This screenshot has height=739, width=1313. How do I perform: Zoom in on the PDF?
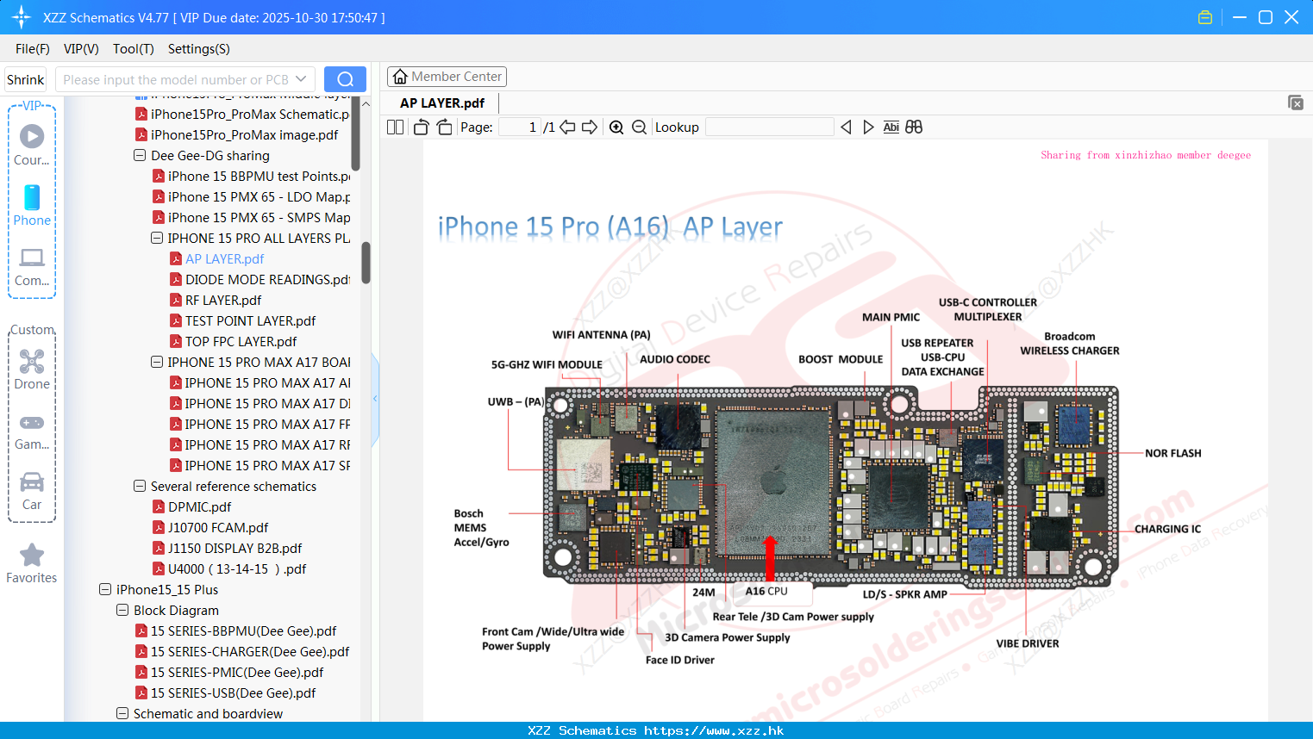[616, 127]
